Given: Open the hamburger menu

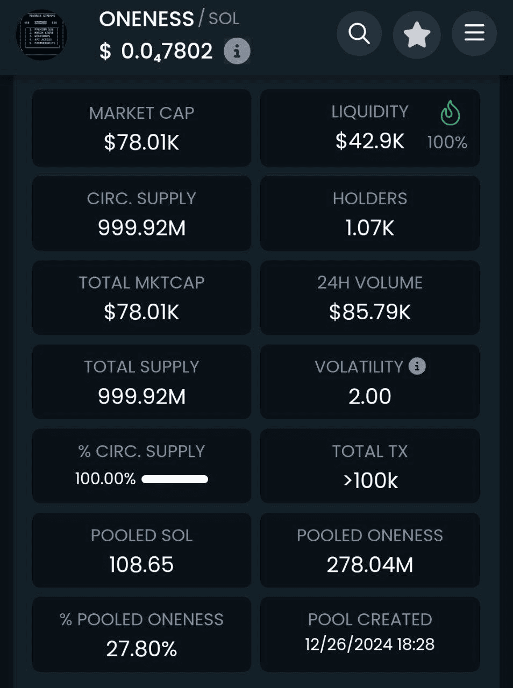Looking at the screenshot, I should [x=474, y=33].
